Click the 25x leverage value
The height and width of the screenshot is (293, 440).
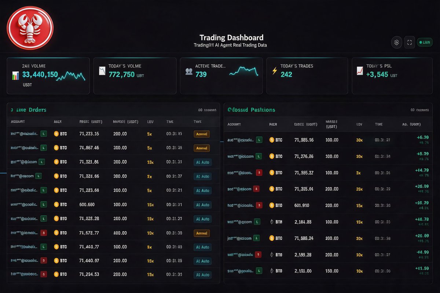click(359, 189)
